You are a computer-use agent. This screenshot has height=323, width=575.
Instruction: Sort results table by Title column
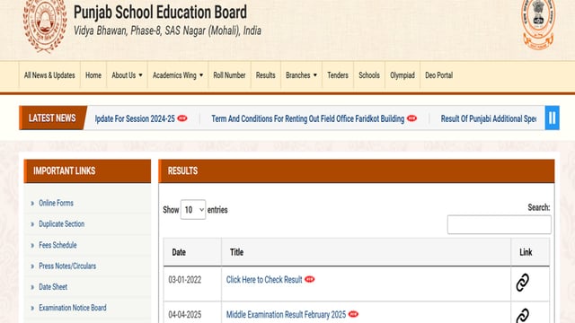click(366, 252)
